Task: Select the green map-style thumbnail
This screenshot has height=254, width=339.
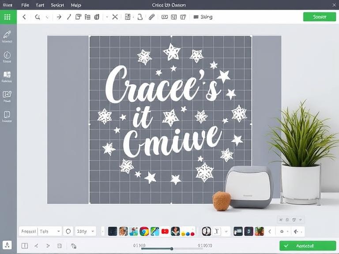Action: [154, 232]
